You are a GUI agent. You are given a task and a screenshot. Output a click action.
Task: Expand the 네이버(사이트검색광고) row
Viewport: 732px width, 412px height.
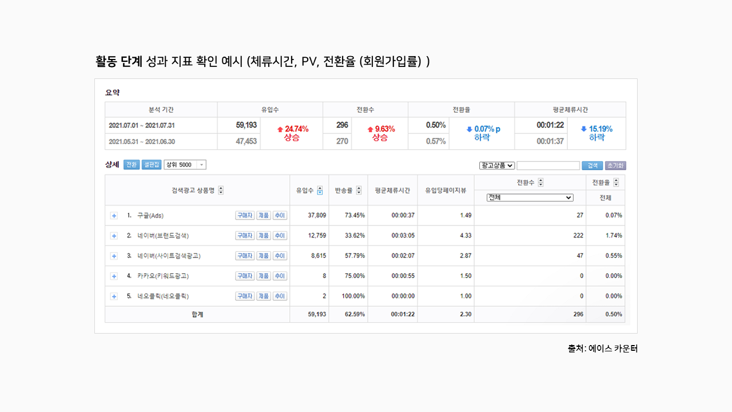click(x=114, y=256)
